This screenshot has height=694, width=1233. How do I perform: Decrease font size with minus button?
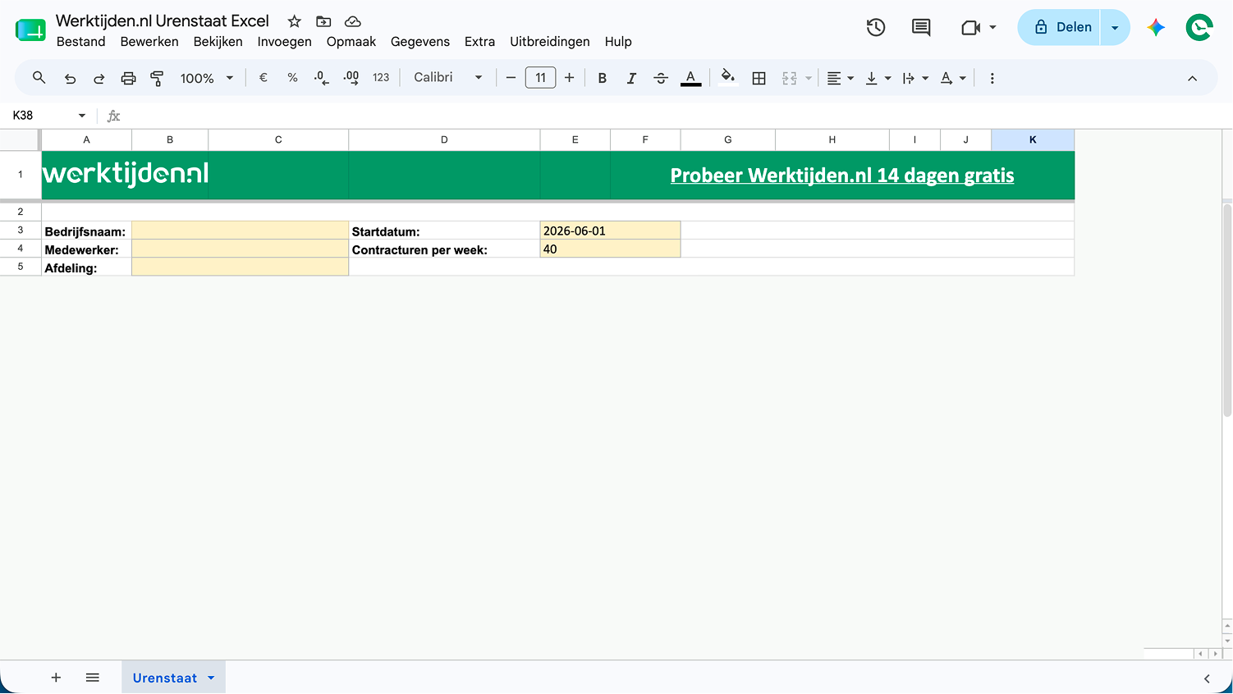(x=511, y=78)
